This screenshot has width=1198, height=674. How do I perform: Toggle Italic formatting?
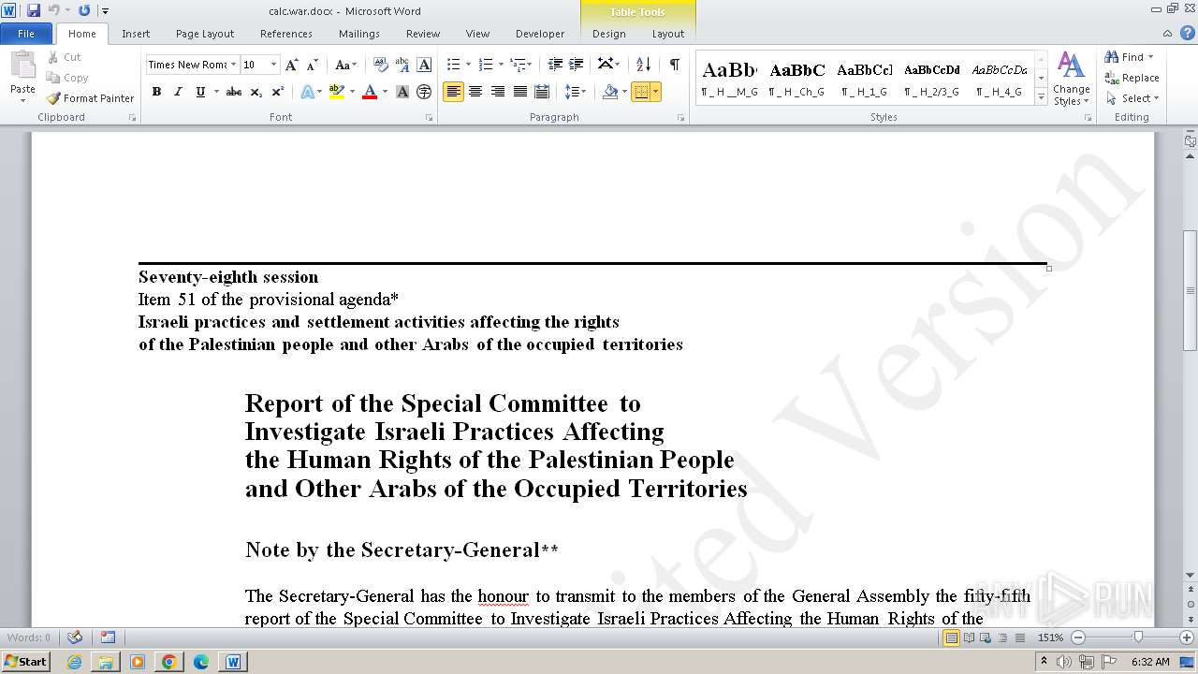pyautogui.click(x=178, y=92)
